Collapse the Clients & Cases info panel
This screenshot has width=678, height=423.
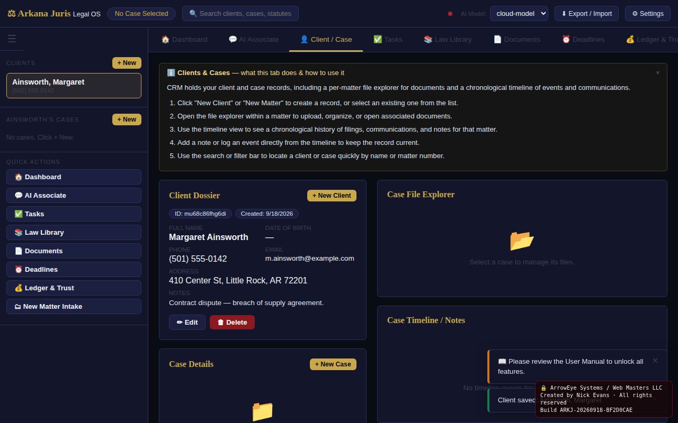click(x=657, y=73)
